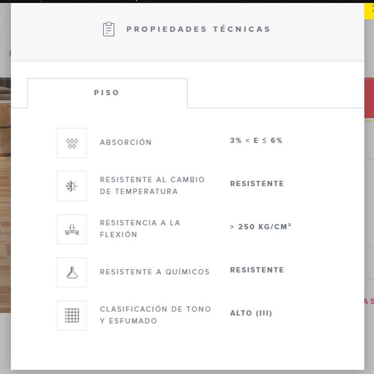Screen dimensions: 374x374
Task: Click the flexion resistance press icon
Action: (x=72, y=229)
